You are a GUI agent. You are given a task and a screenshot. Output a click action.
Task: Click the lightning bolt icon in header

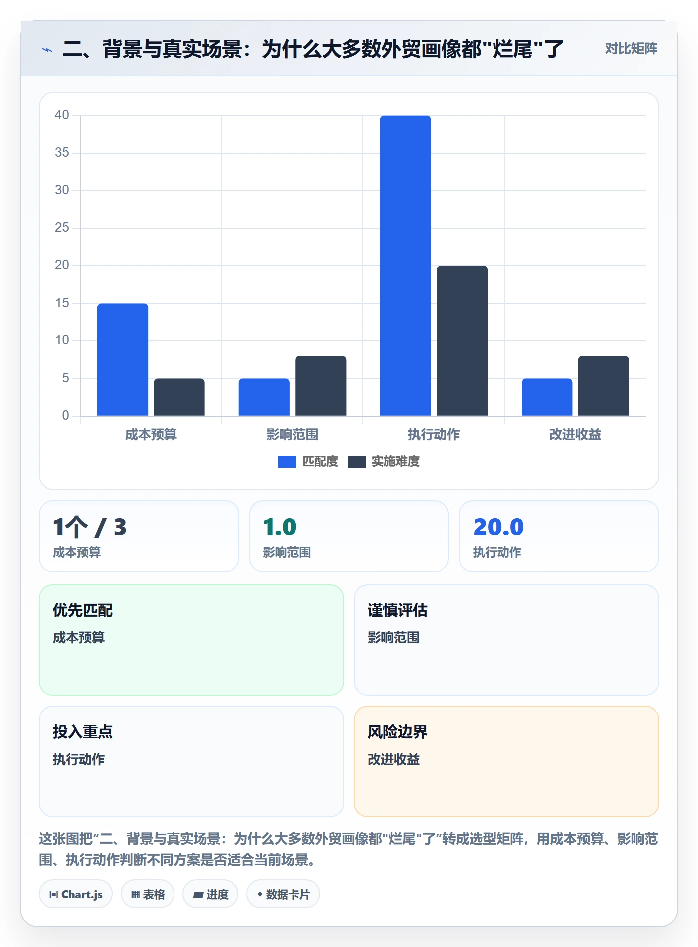coord(47,50)
